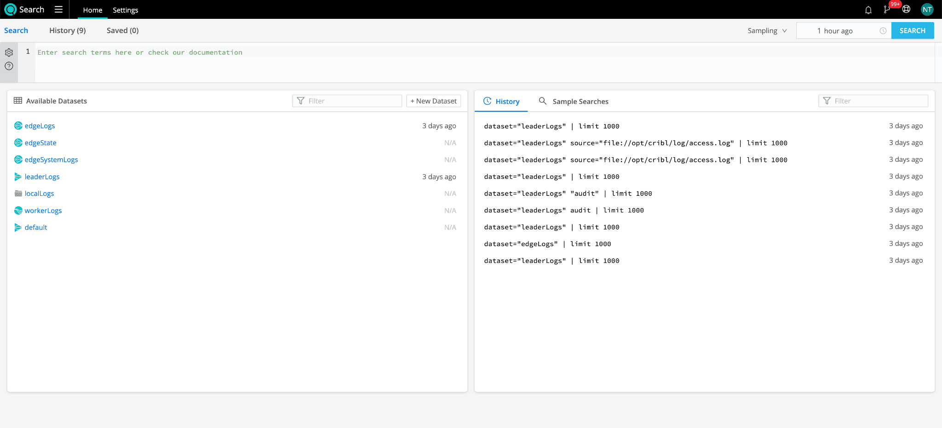The image size is (942, 428).
Task: Open the Saved (0) tab
Action: 122,30
